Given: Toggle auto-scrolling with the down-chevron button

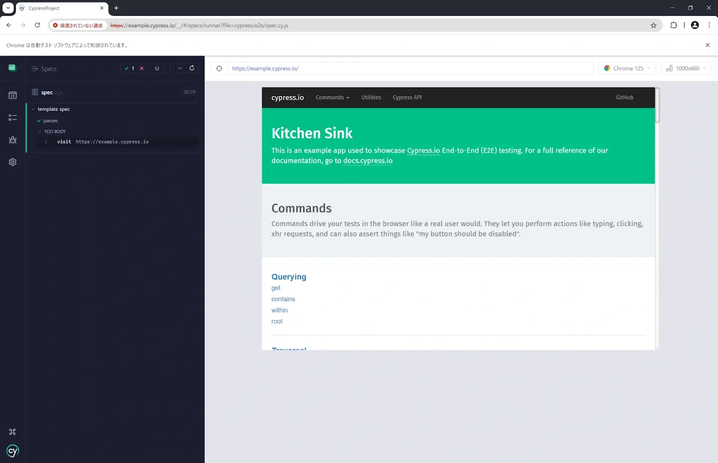Looking at the screenshot, I should [179, 68].
